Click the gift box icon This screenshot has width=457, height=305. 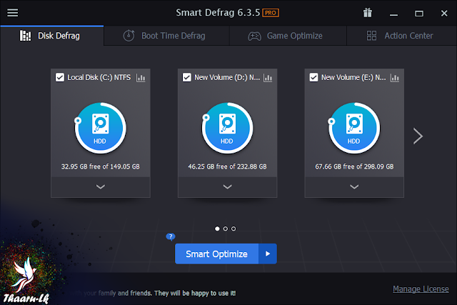[368, 13]
